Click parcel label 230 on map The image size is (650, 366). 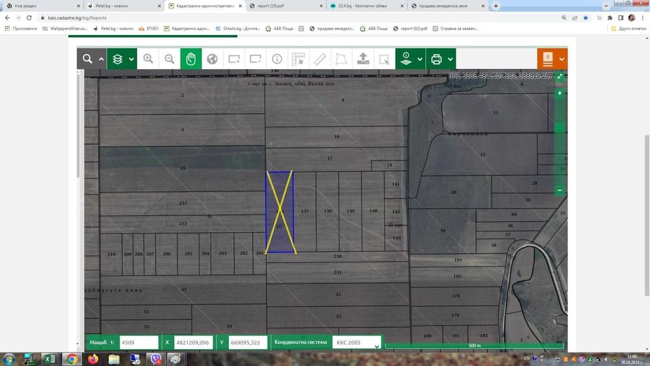337,256
